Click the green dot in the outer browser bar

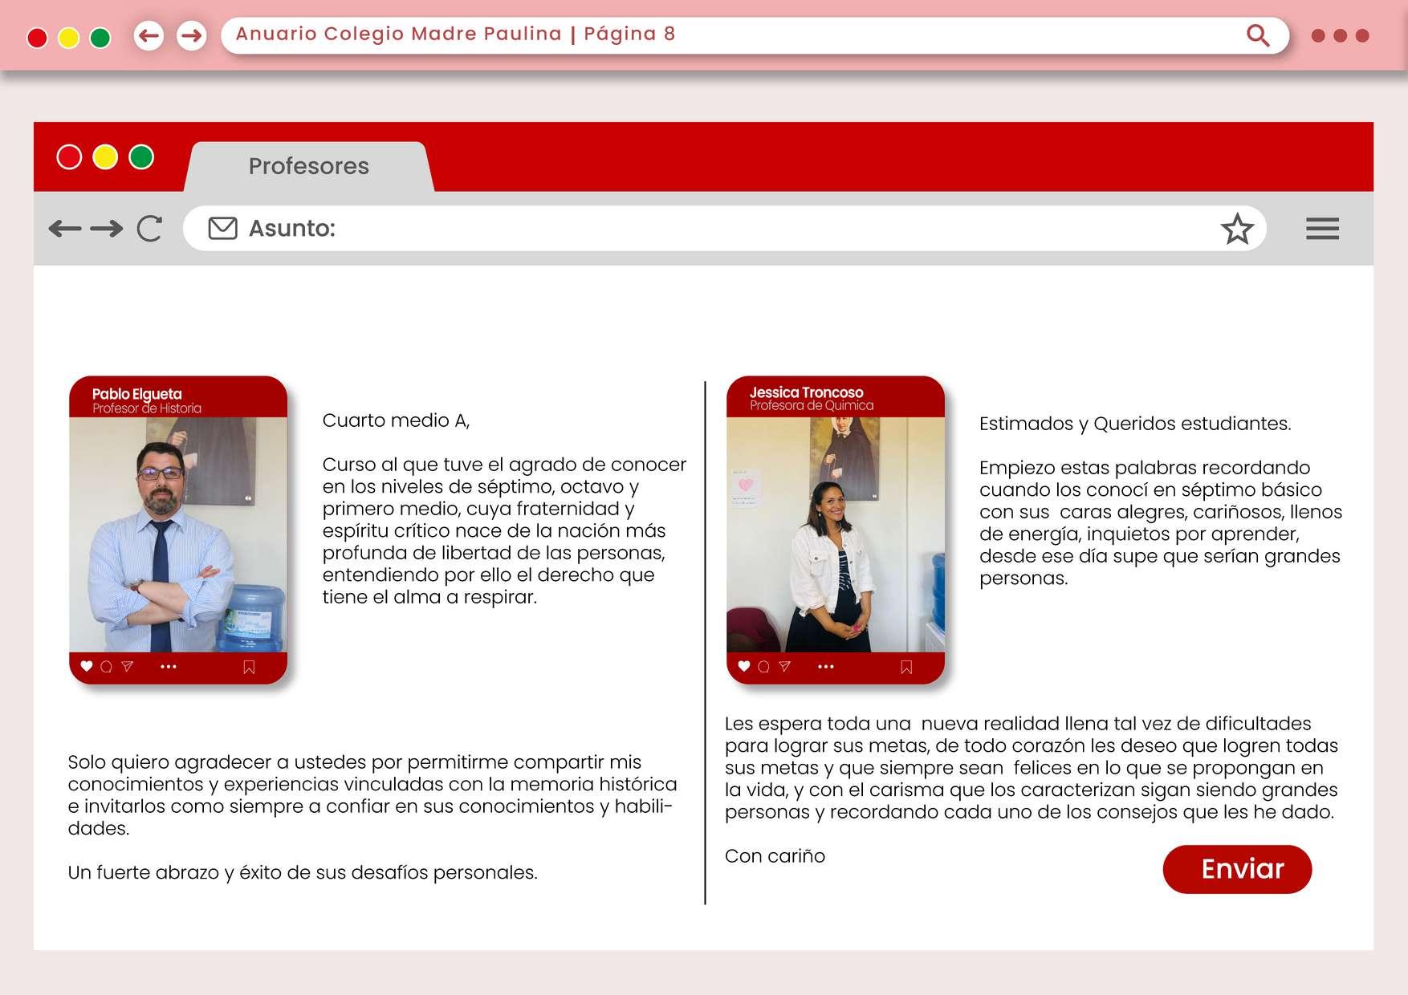pyautogui.click(x=100, y=38)
